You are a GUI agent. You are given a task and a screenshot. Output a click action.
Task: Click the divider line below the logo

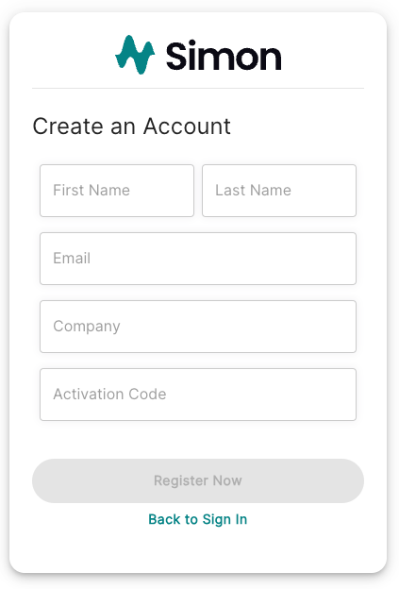198,89
